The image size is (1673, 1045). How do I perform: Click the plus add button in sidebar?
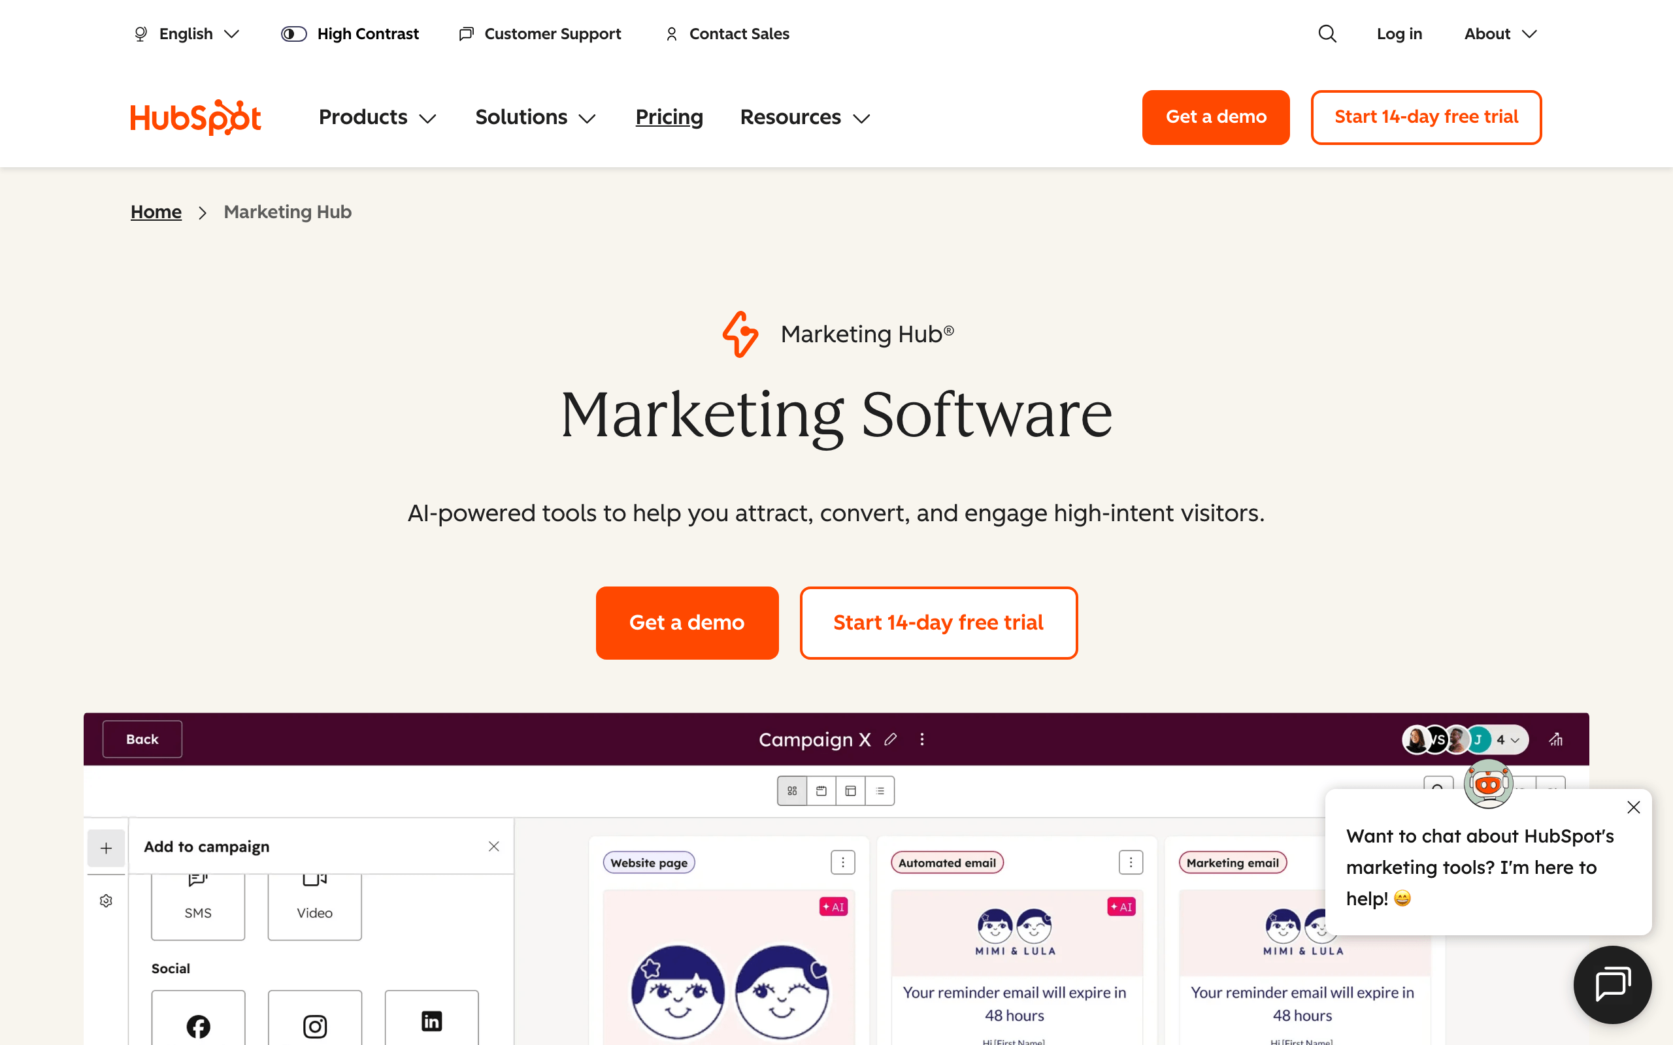pos(106,848)
